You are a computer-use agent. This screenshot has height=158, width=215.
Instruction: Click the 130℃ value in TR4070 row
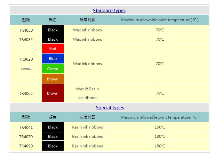point(160,137)
